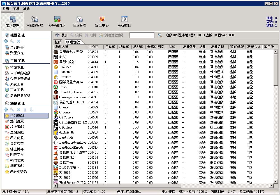Select the 私人伺服 category
This screenshot has width=280, height=195.
15,138
